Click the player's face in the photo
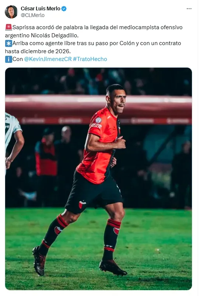The height and width of the screenshot is (296, 200). click(117, 101)
